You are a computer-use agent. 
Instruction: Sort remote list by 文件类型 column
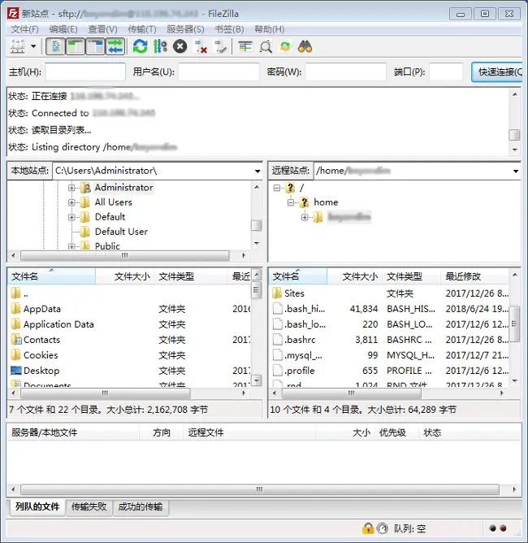pos(411,276)
